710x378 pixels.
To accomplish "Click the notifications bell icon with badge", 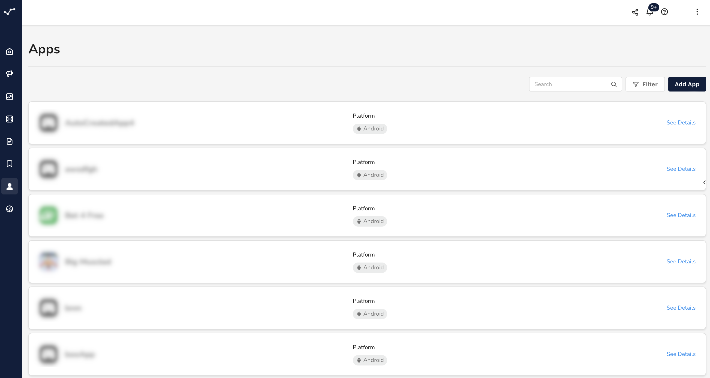I will point(649,12).
